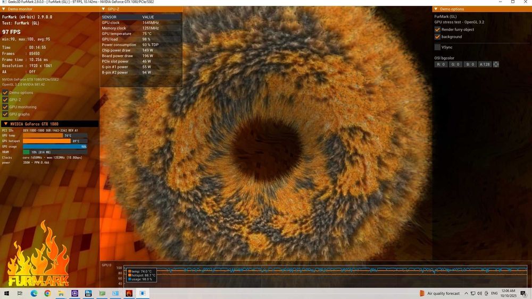Launch Google Chrome from the taskbar
This screenshot has width=532, height=299.
47,293
